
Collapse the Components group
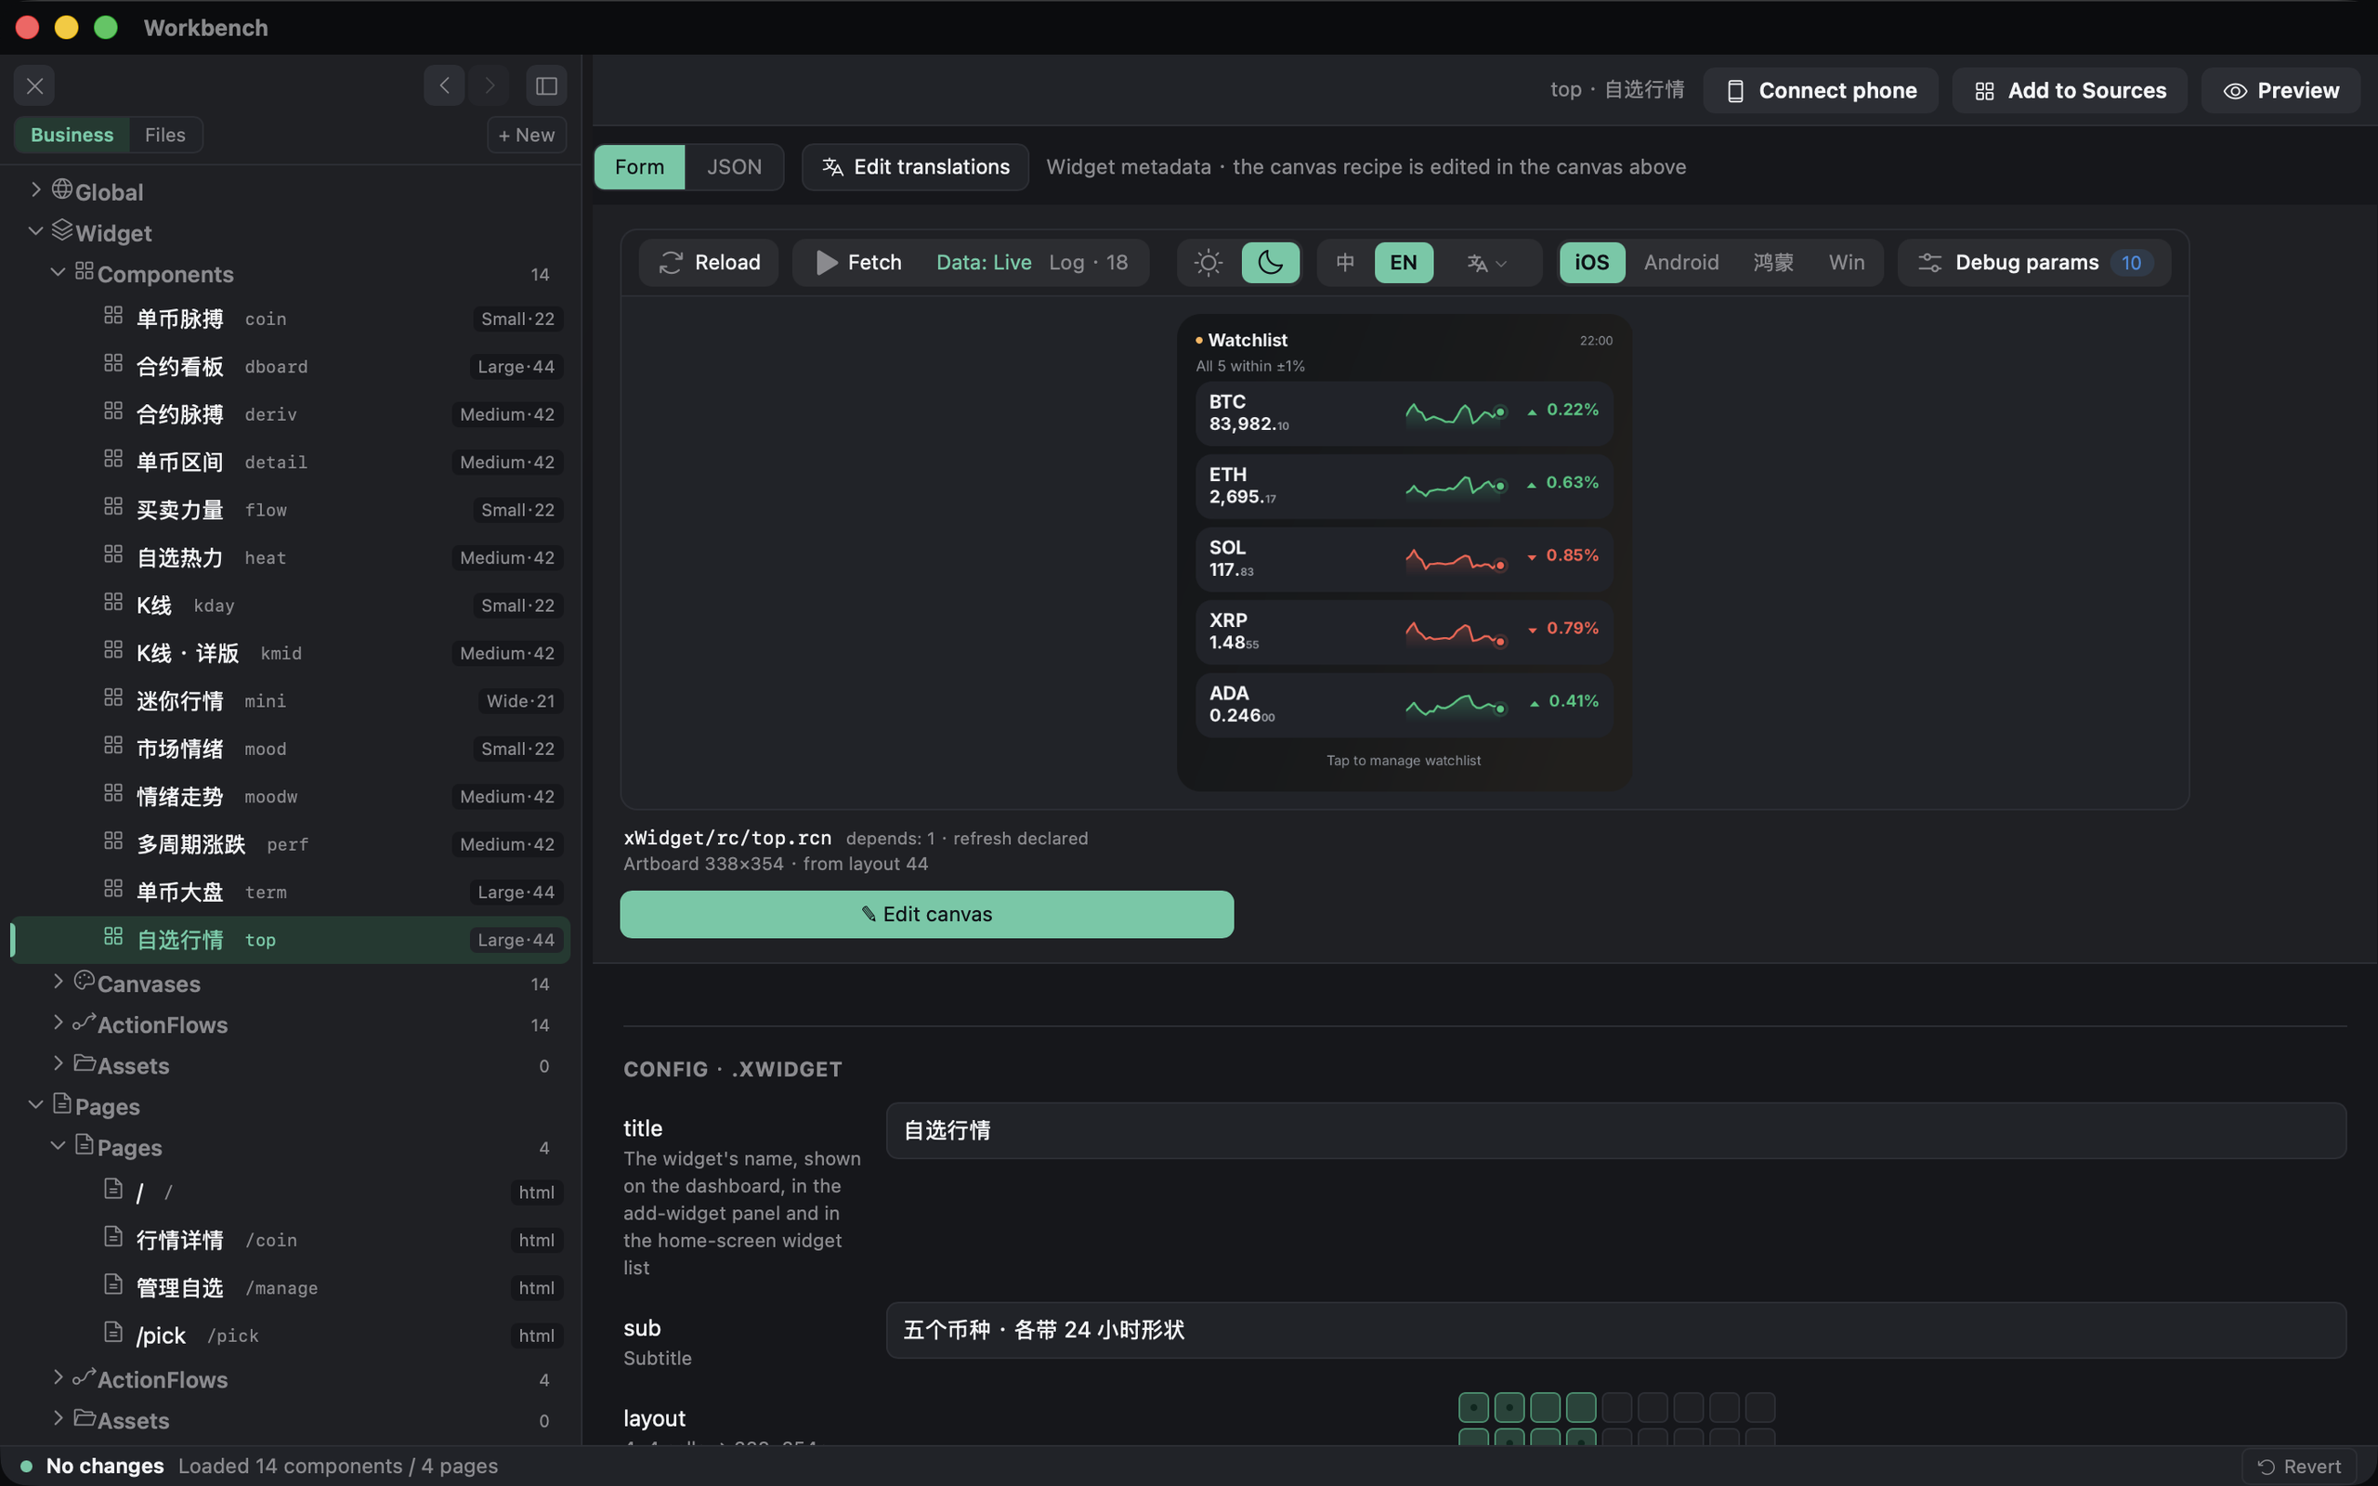coord(58,272)
